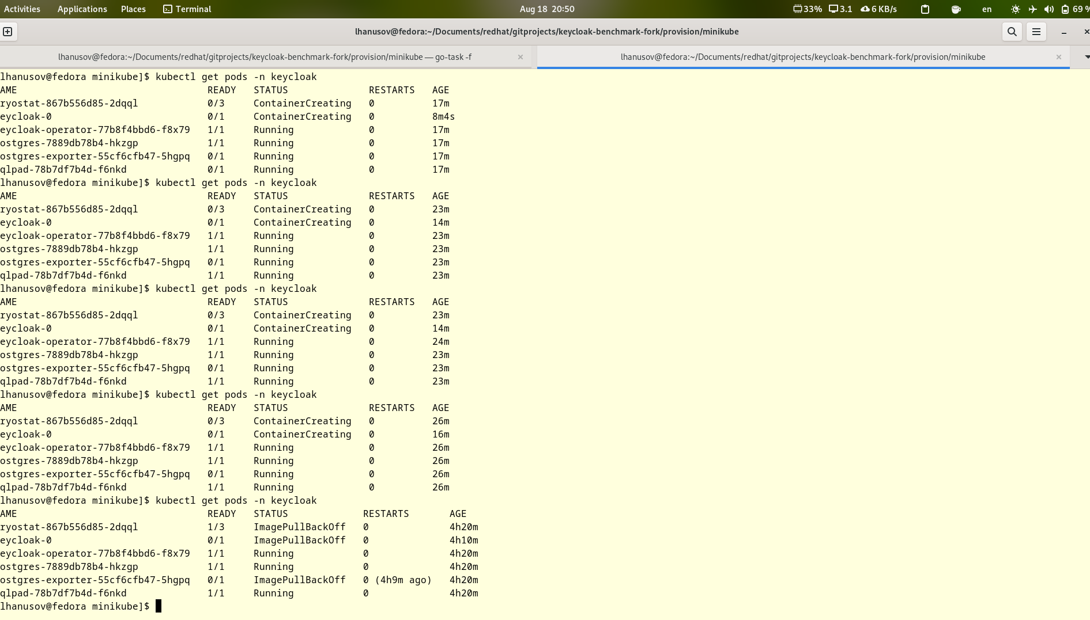This screenshot has width=1090, height=620.
Task: Toggle mute via the speaker icon
Action: (x=1050, y=9)
